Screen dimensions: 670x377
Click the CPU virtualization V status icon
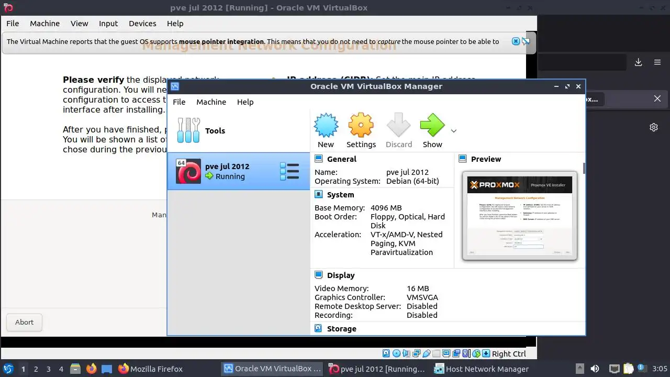465,353
